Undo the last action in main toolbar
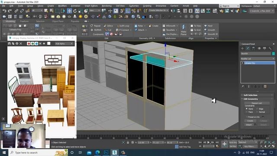Image resolution: width=277 pixels, height=156 pixels. coord(4,11)
